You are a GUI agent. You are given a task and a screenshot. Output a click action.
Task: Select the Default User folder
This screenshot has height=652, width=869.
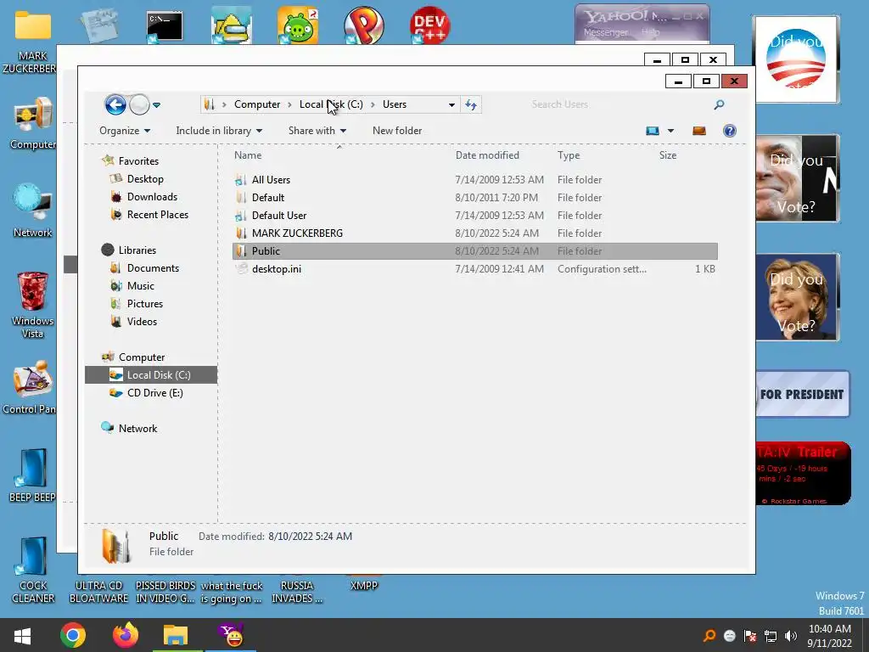point(475,215)
